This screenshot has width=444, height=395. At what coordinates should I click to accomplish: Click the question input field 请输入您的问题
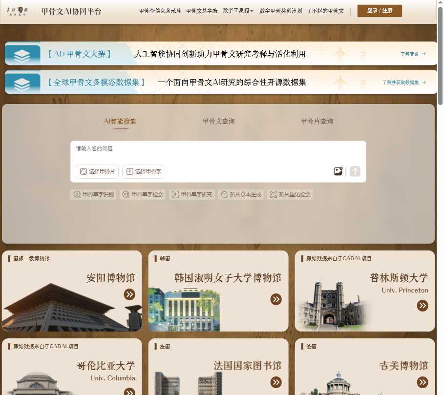click(195, 151)
